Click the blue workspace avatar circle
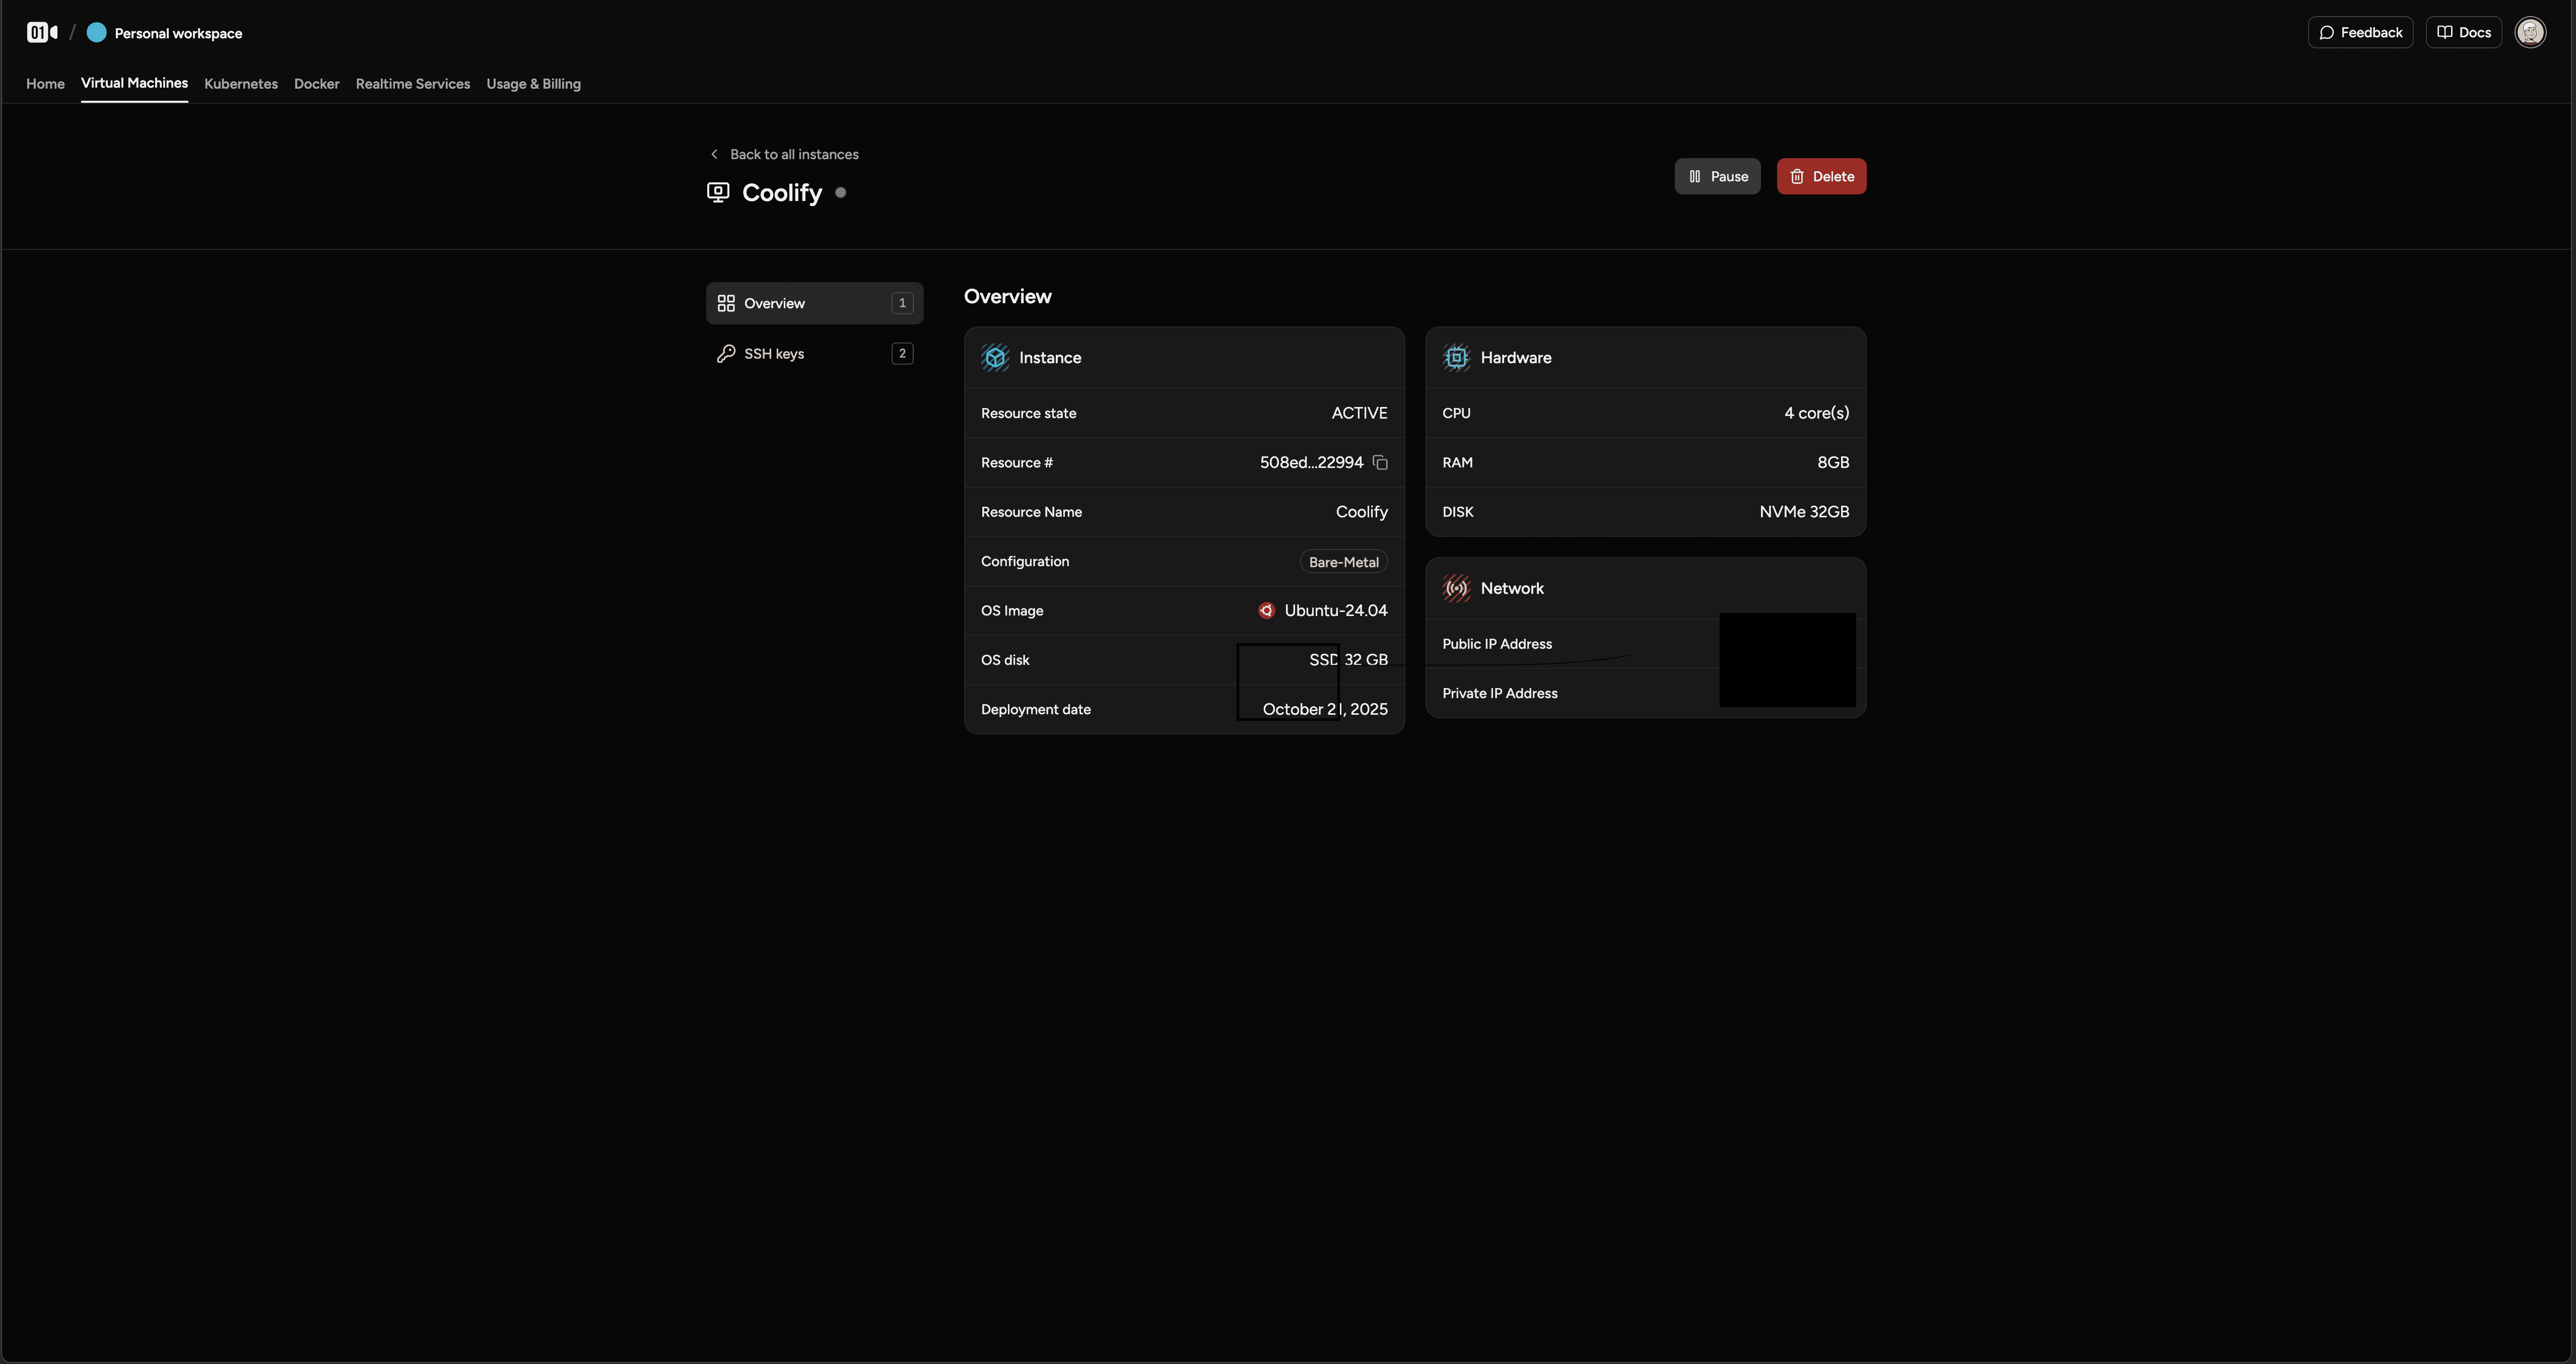The height and width of the screenshot is (1364, 2576). [96, 33]
